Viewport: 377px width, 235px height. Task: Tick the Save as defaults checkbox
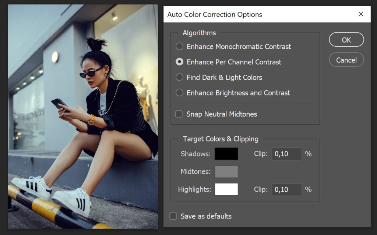(x=173, y=216)
